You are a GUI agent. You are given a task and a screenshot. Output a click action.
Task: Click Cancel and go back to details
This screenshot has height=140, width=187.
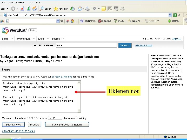point(19,131)
